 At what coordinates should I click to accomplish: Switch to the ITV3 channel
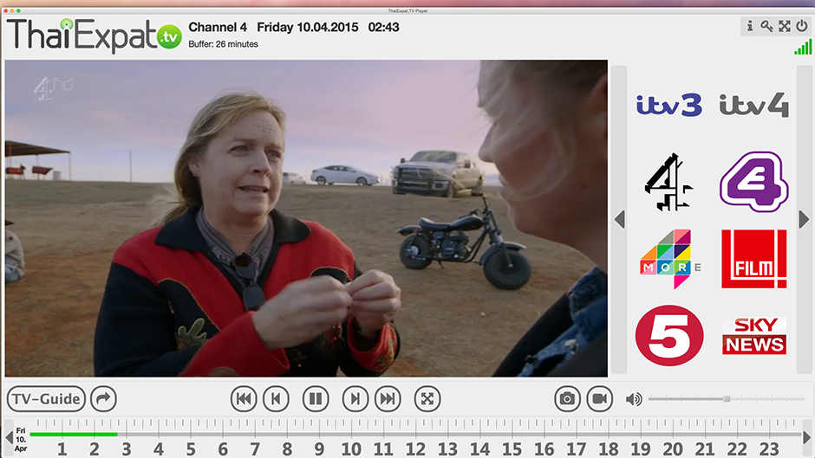tap(668, 106)
